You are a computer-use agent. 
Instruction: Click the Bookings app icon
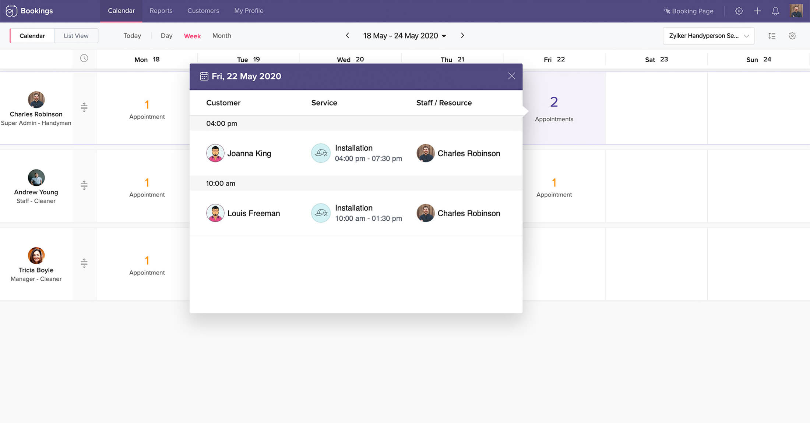(x=10, y=10)
